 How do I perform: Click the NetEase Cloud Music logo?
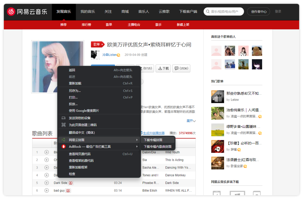pyautogui.click(x=27, y=11)
